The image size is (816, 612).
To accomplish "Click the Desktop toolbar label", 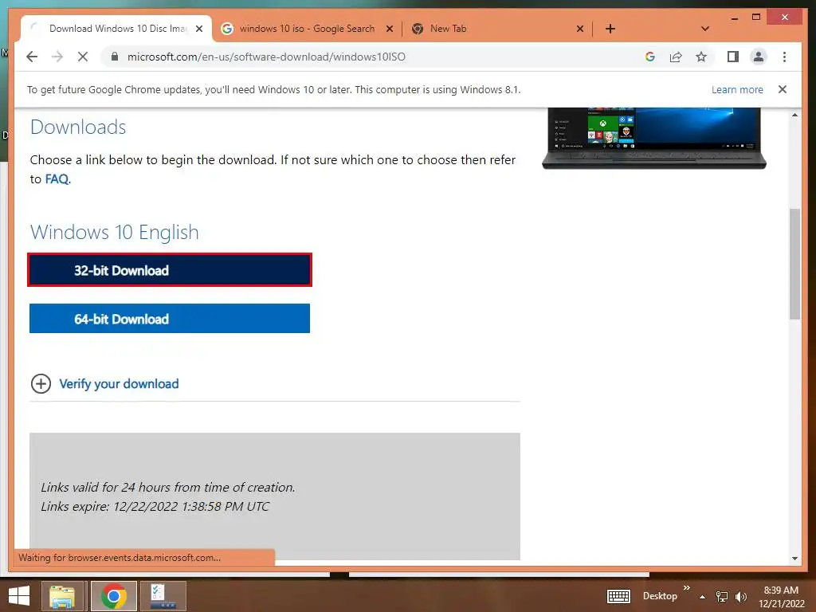I will [x=660, y=596].
